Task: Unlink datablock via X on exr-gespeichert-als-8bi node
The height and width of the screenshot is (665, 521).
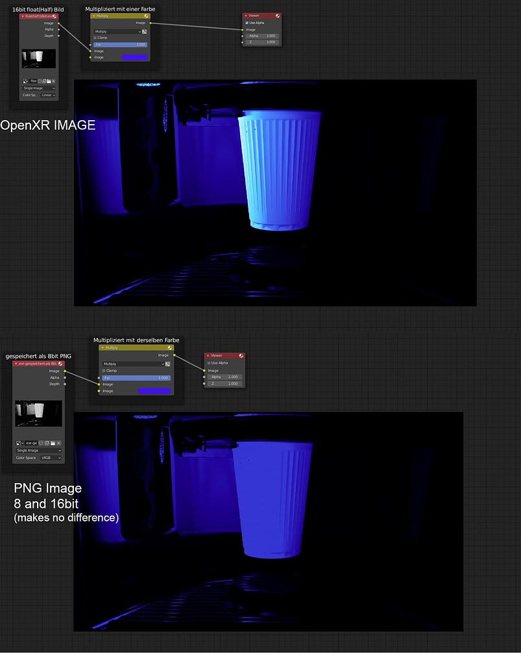Action: (58, 442)
